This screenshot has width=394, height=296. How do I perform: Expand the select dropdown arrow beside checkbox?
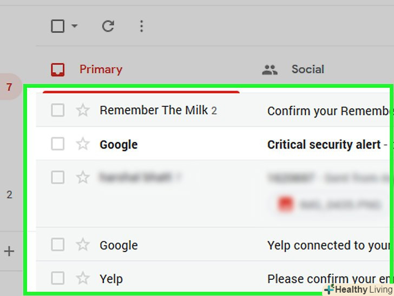tap(74, 26)
